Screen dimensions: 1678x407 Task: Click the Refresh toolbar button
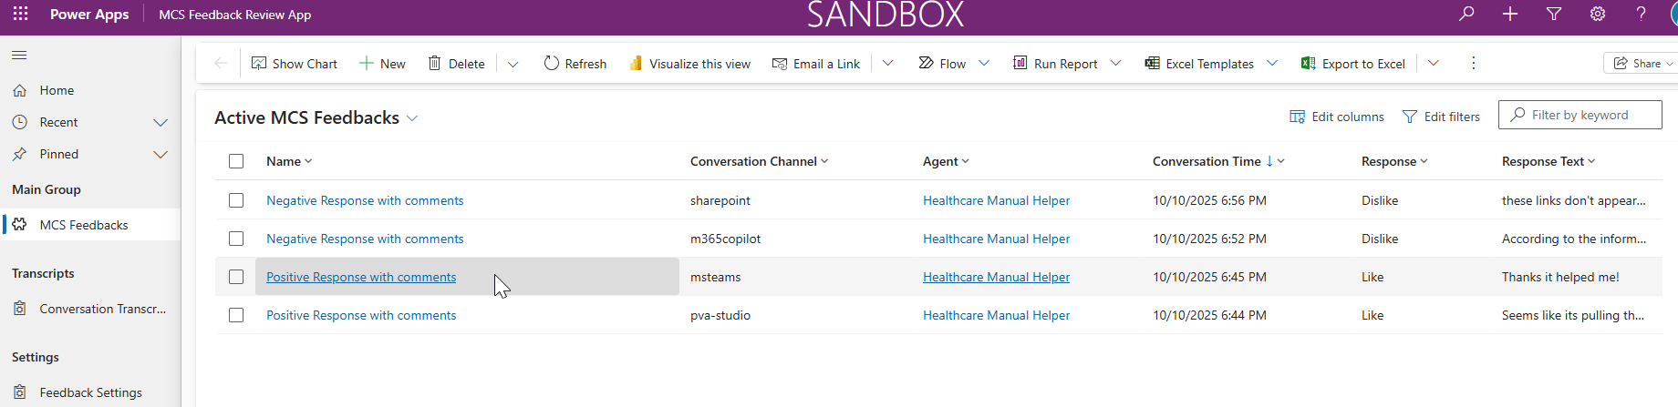pyautogui.click(x=575, y=64)
